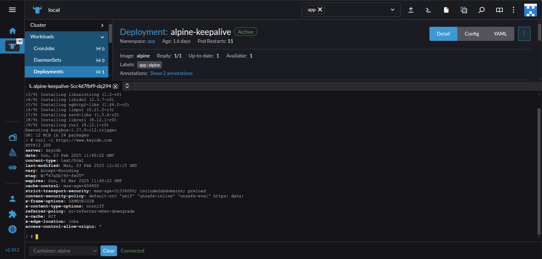The image size is (542, 259).
Task: Click the curl -I https://www.keycdn.com command line
Action: pyautogui.click(x=74, y=140)
